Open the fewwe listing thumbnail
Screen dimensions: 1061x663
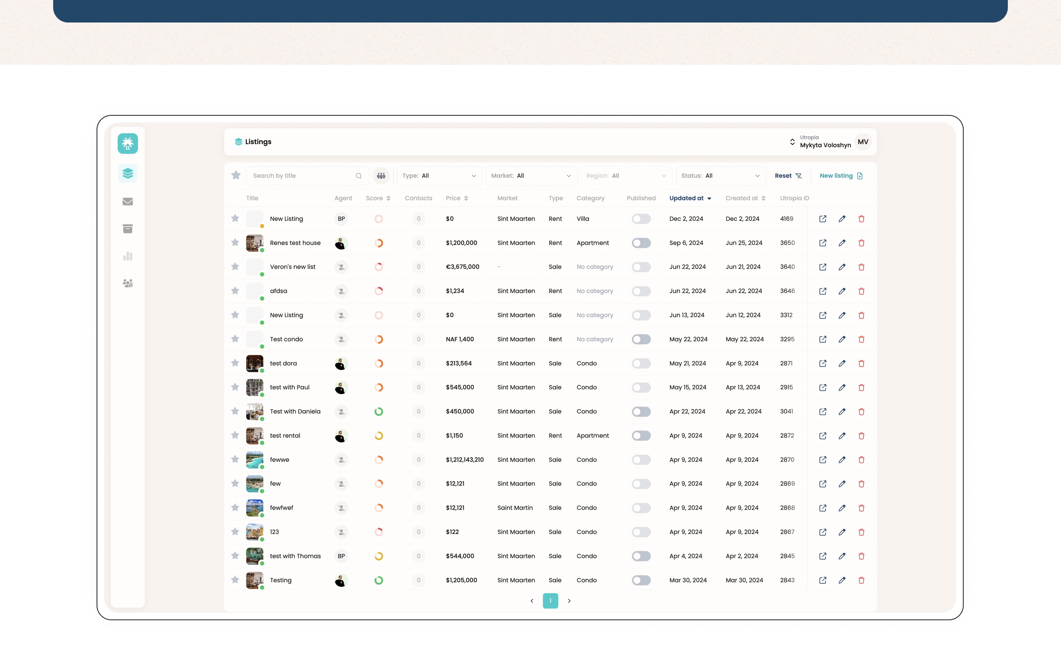point(254,460)
